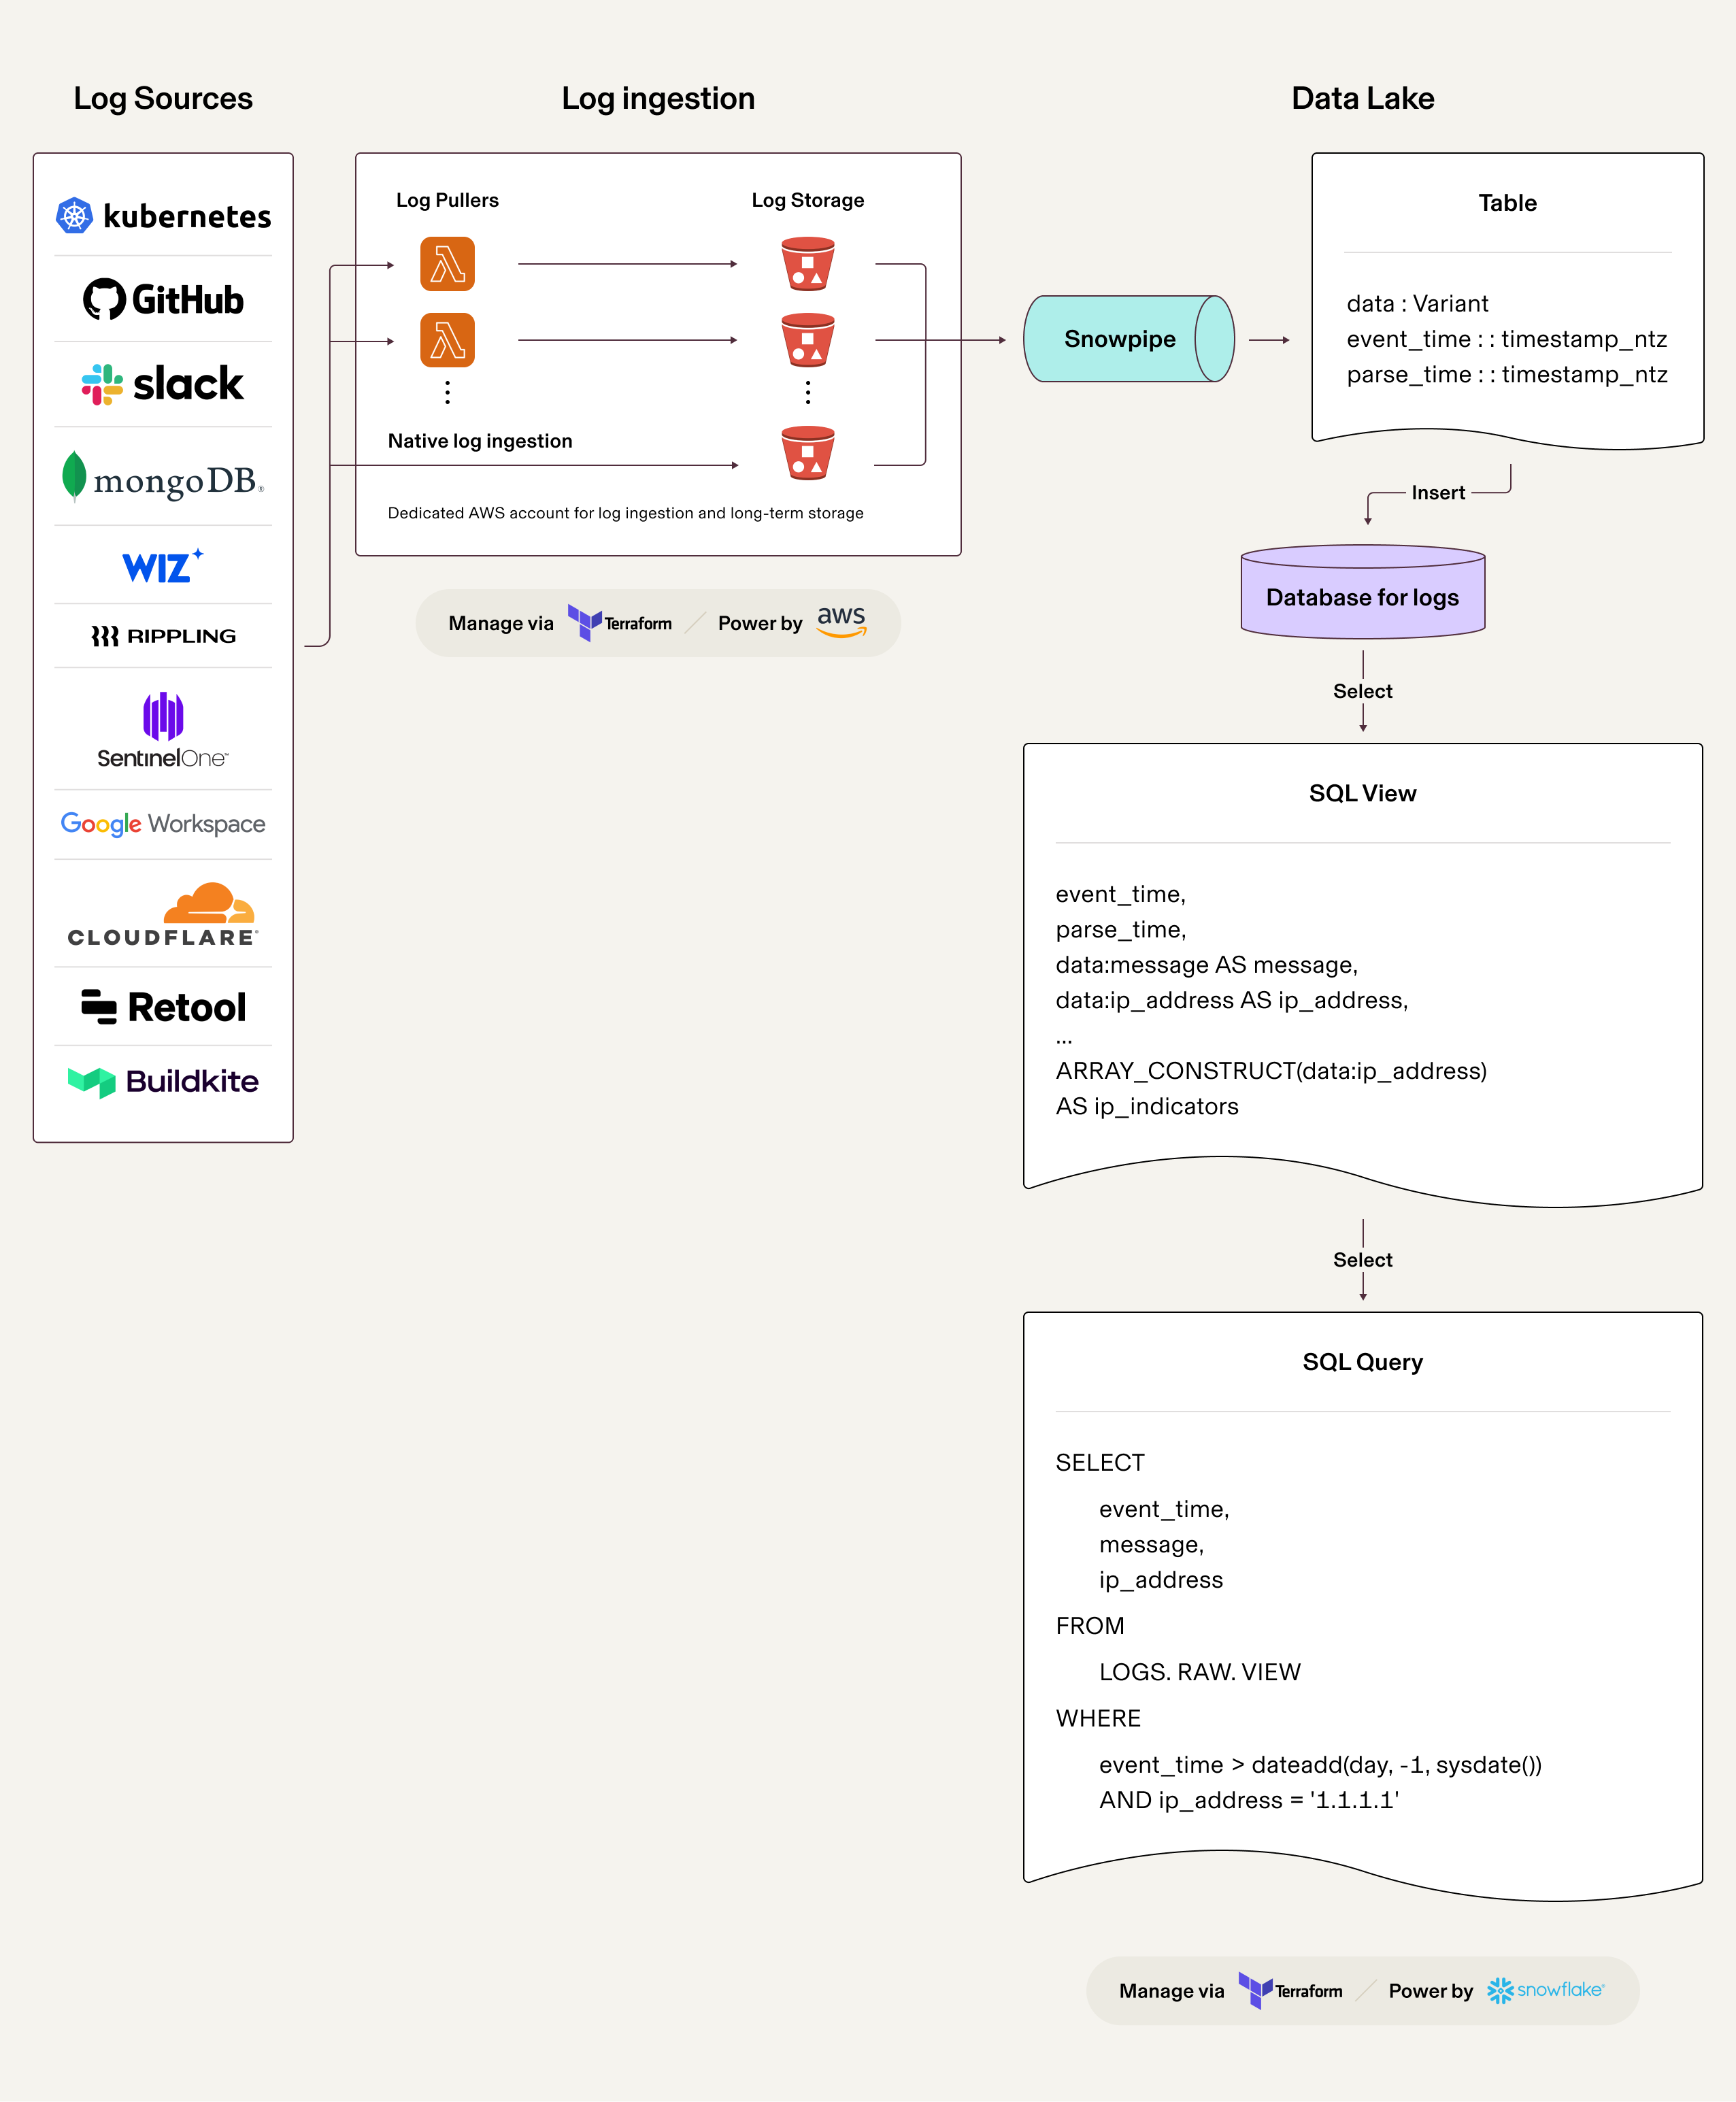Click the top Lambda log puller icon
Viewport: 1736px width, 2102px height.
(447, 264)
